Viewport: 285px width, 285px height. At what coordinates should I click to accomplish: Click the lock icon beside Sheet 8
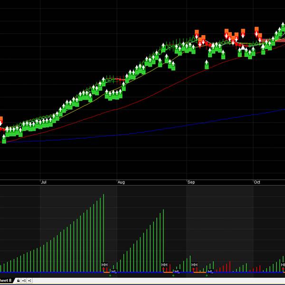pyautogui.click(x=19, y=281)
